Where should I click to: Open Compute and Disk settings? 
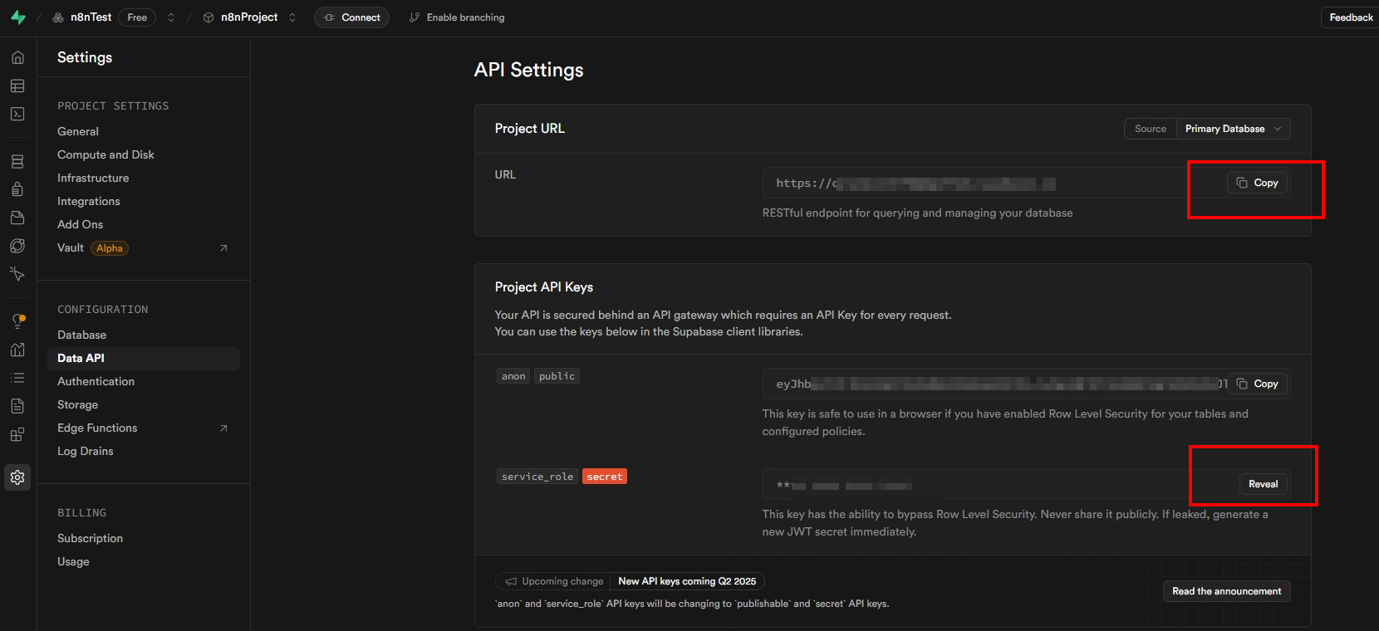click(x=106, y=154)
